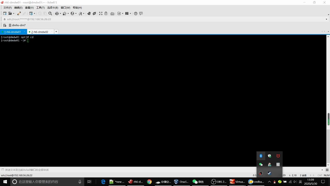Expand the layout arrangement dropdown arrow
This screenshot has height=186, width=330.
coord(130,13)
